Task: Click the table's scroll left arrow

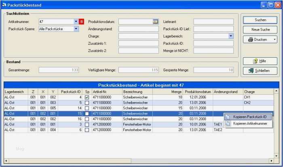Action: pyautogui.click(x=6, y=161)
